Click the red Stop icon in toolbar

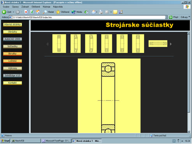tap(26, 12)
